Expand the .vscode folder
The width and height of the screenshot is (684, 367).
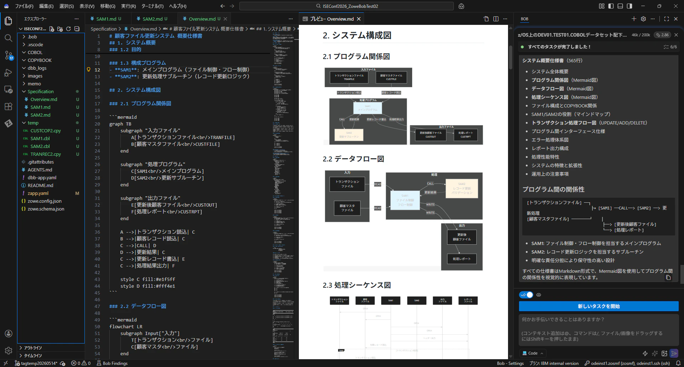(51, 44)
